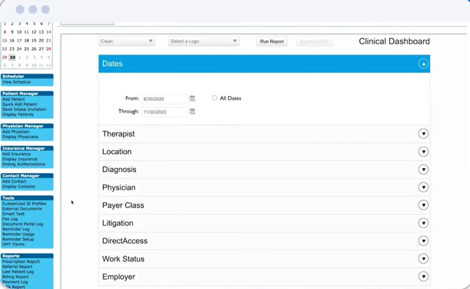Click Add Patient in Patient Manager
Viewport: 470px width, 289px height.
(x=13, y=99)
